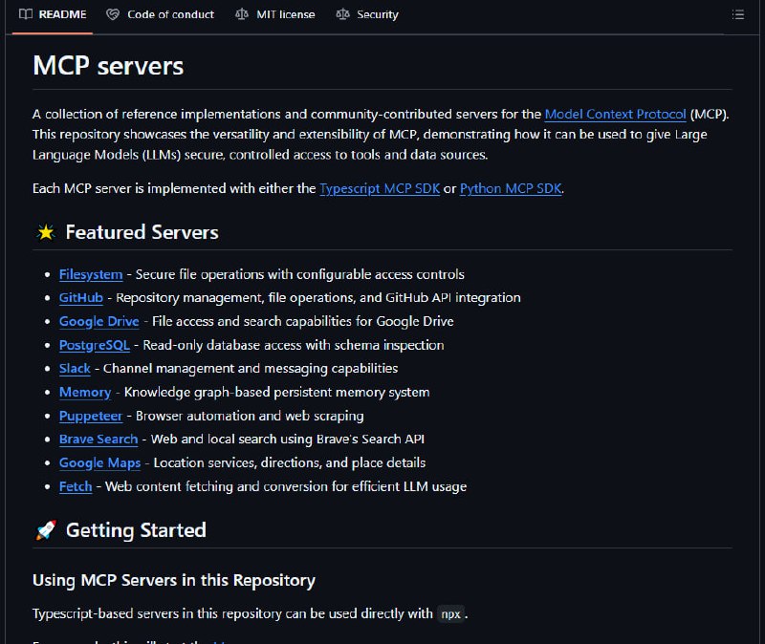Open the MIT license tab
The image size is (765, 644).
(275, 14)
